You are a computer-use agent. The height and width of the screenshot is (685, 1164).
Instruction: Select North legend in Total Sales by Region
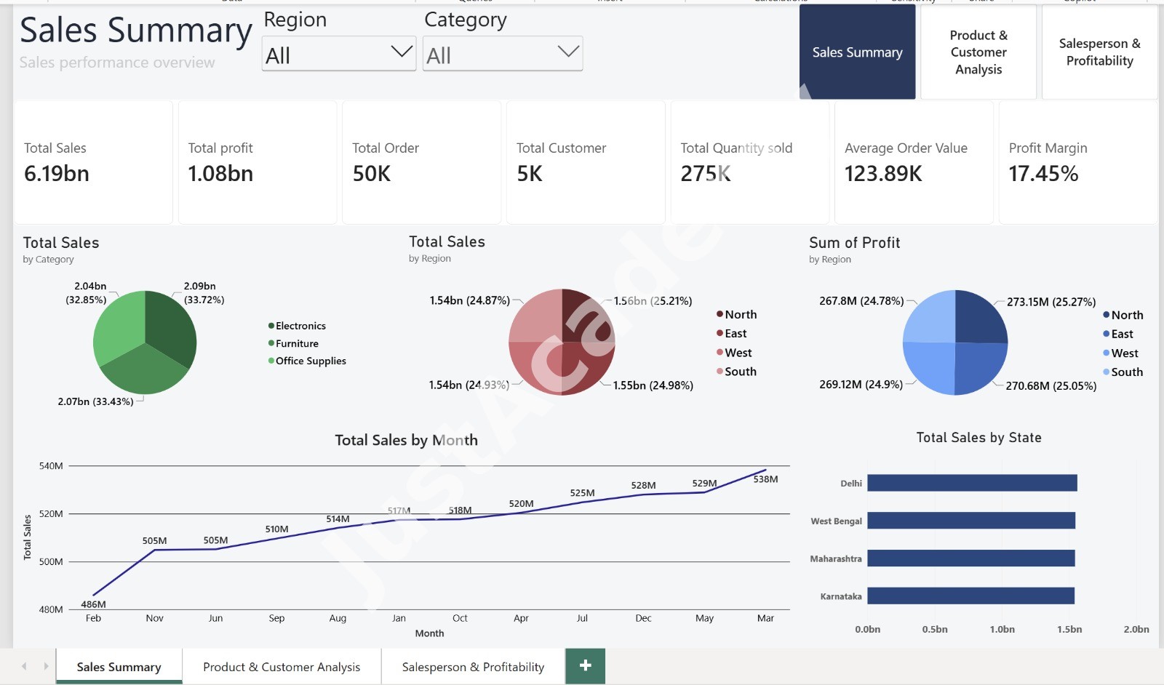point(736,314)
